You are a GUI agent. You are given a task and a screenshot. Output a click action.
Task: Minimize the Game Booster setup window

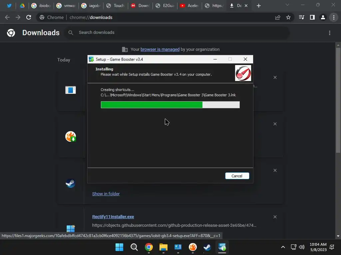tap(215, 59)
